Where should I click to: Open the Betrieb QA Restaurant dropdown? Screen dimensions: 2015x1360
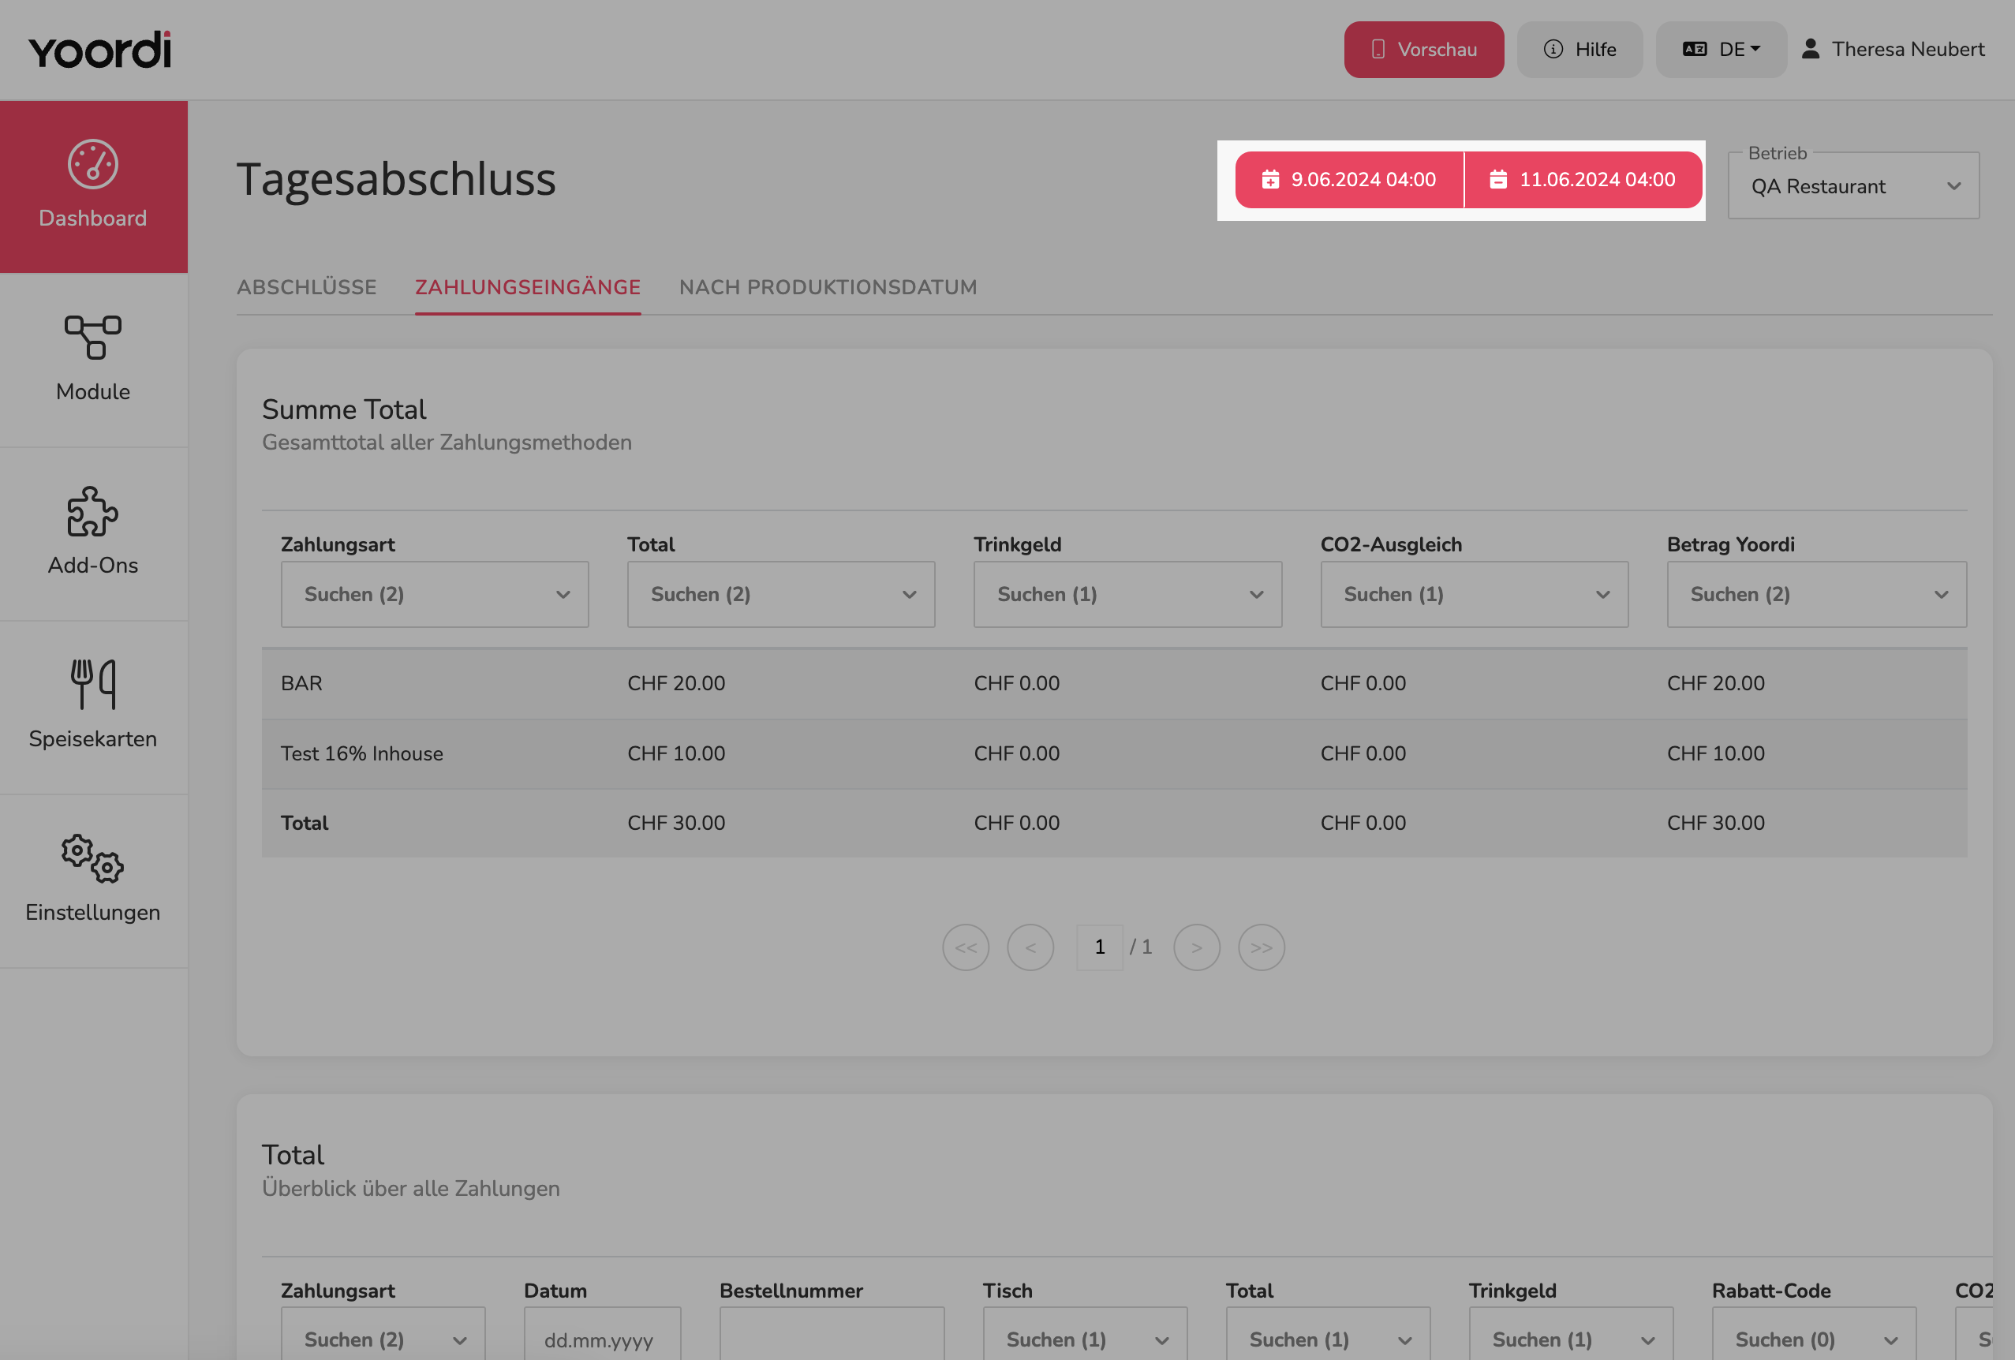click(1852, 185)
